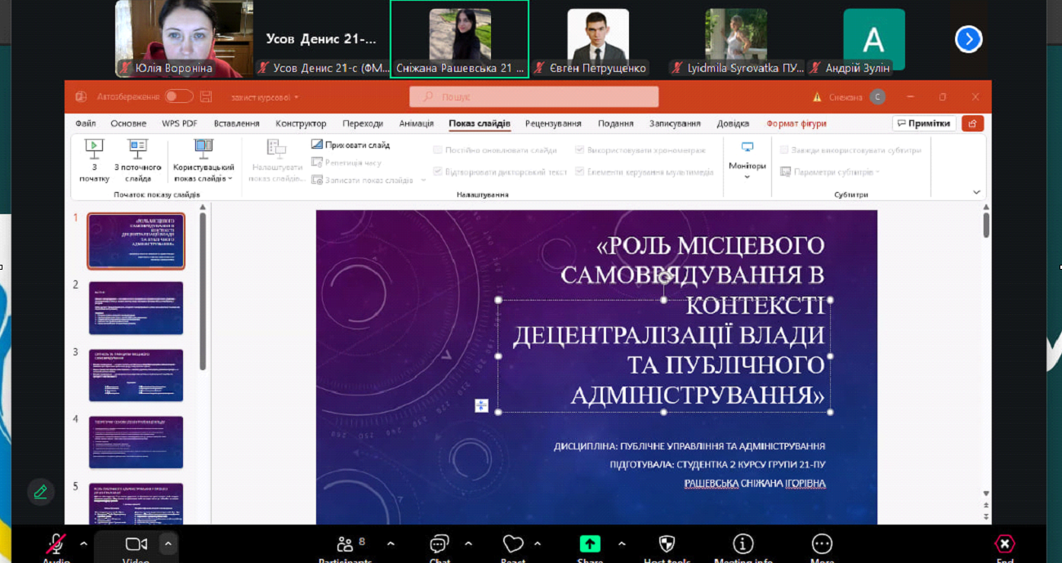Expand the Video options arrow
1062x563 pixels.
167,543
